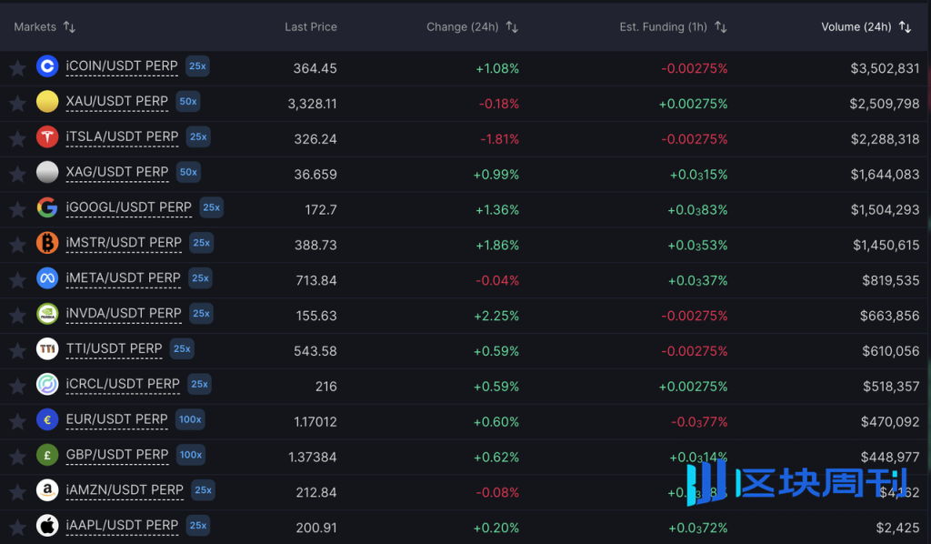Open the iTSLA/USDT PERP market
The height and width of the screenshot is (544, 931).
click(123, 136)
